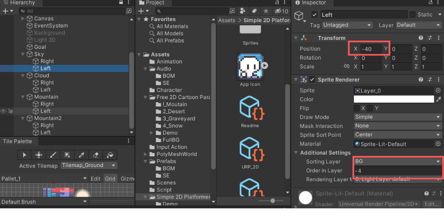Select the Eraser tool in Tile Palette
Image resolution: width=444 pixels, height=219 pixels.
95,155
